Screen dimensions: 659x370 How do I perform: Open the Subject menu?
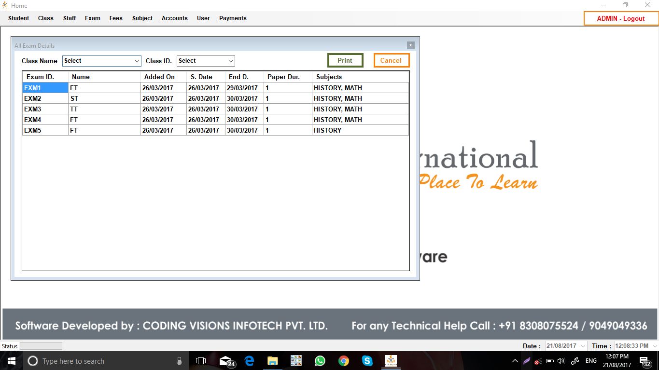pyautogui.click(x=142, y=18)
